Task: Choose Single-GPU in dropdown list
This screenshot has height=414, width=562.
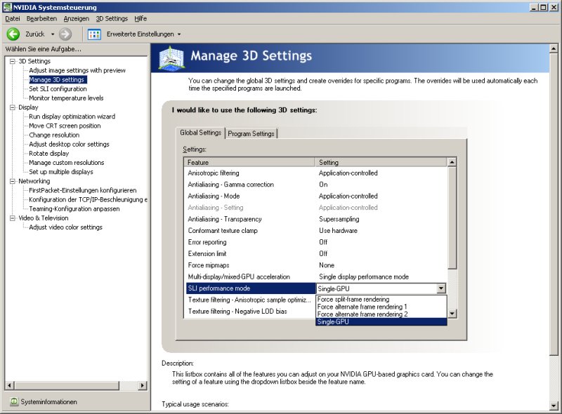Action: (x=381, y=322)
